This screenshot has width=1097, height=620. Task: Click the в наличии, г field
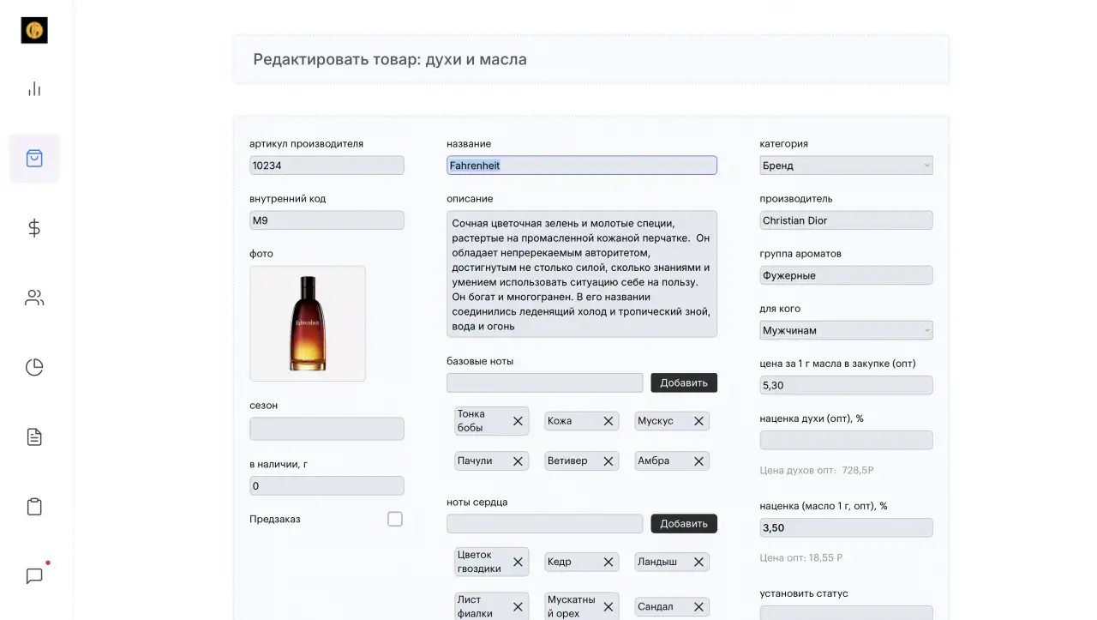(327, 485)
